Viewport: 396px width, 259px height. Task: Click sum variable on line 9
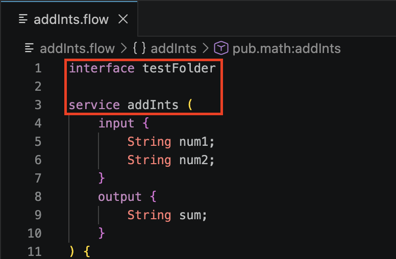pos(190,215)
